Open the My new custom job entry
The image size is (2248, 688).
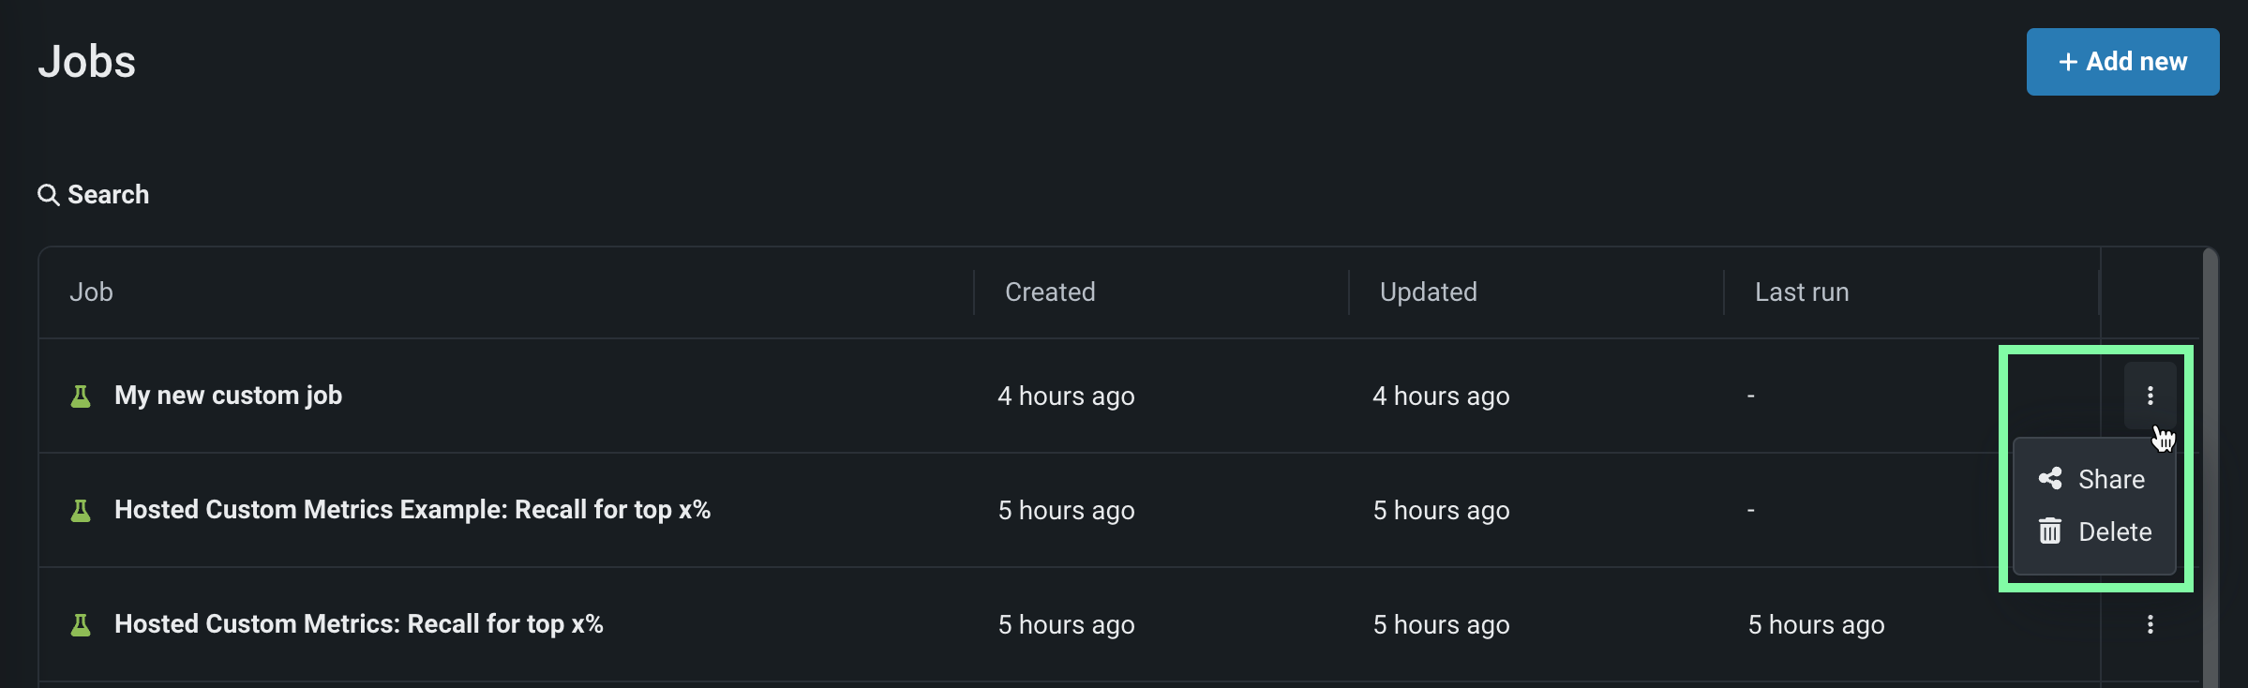[x=228, y=396]
